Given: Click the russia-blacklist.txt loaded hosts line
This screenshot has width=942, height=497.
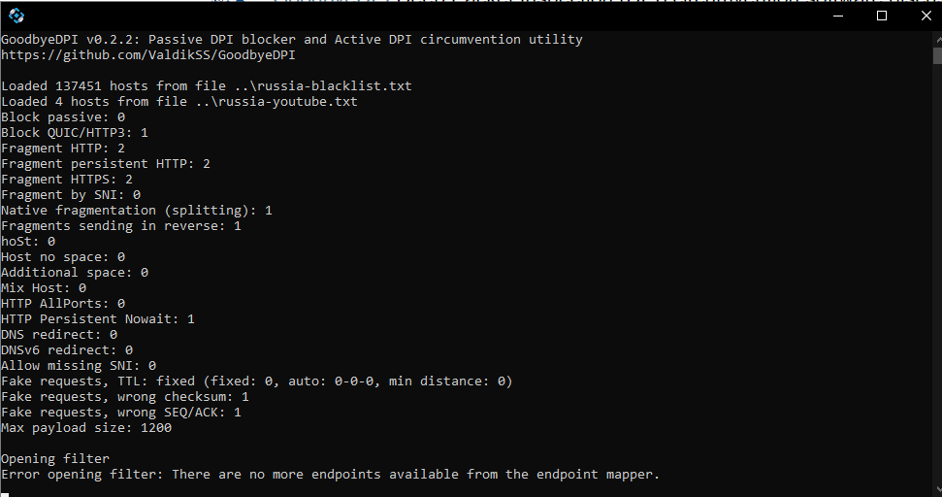Looking at the screenshot, I should click(x=207, y=86).
